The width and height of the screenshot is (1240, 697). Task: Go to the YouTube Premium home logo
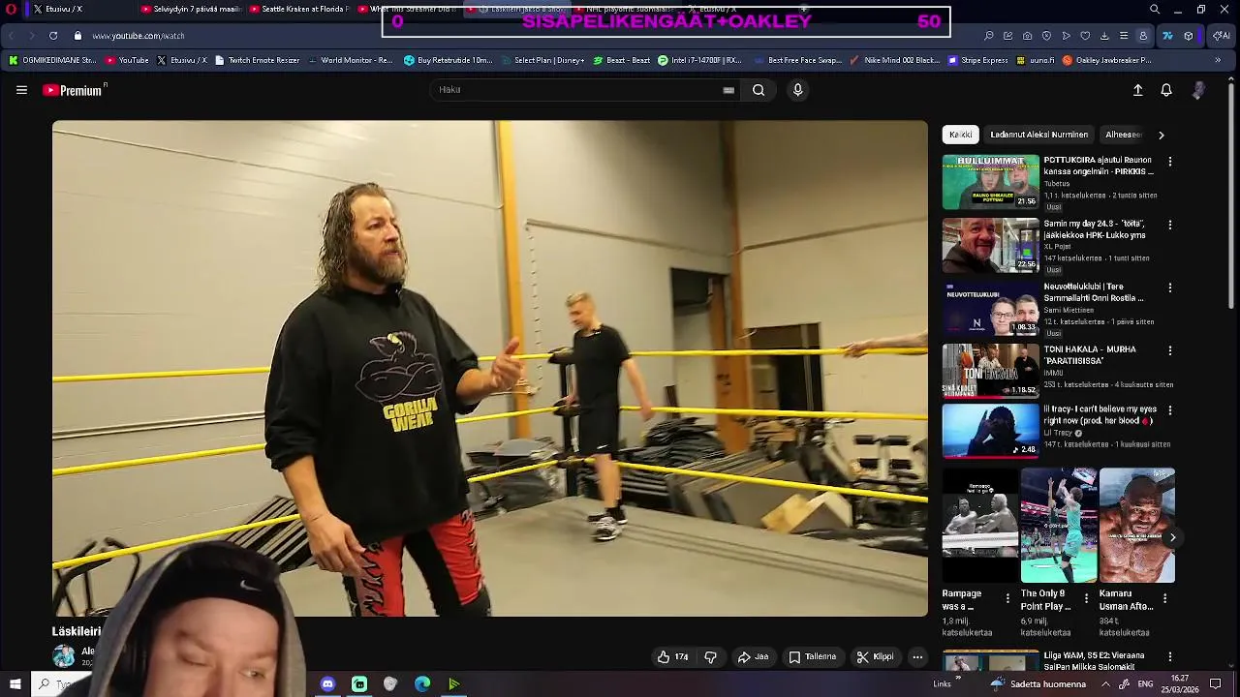pos(74,90)
